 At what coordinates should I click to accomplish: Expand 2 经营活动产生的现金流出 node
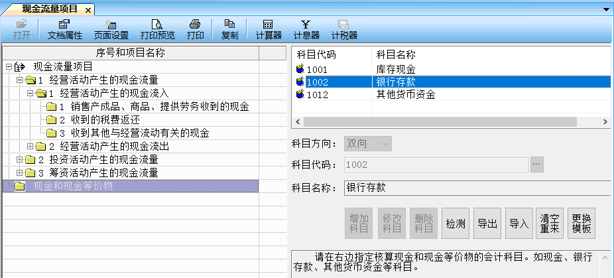pyautogui.click(x=30, y=146)
